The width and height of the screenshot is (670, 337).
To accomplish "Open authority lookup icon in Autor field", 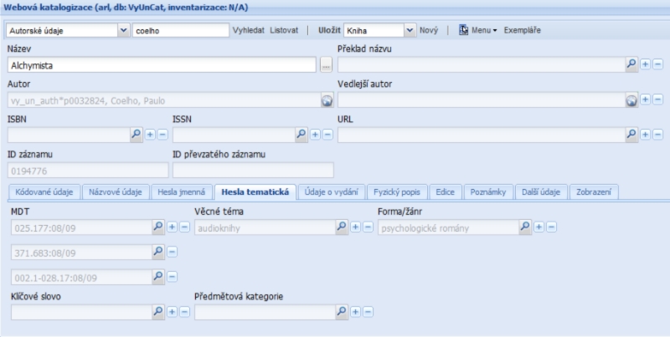I will click(x=327, y=100).
